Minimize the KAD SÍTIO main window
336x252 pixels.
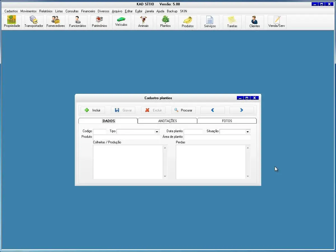click(315, 4)
